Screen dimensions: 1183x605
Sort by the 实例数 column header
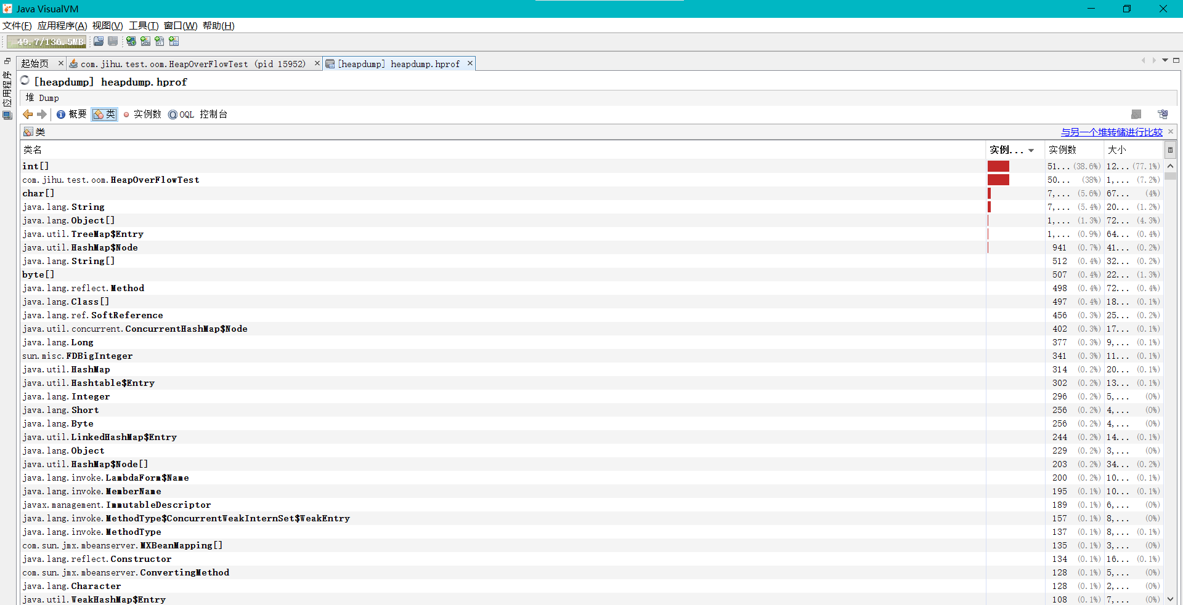(x=1074, y=150)
